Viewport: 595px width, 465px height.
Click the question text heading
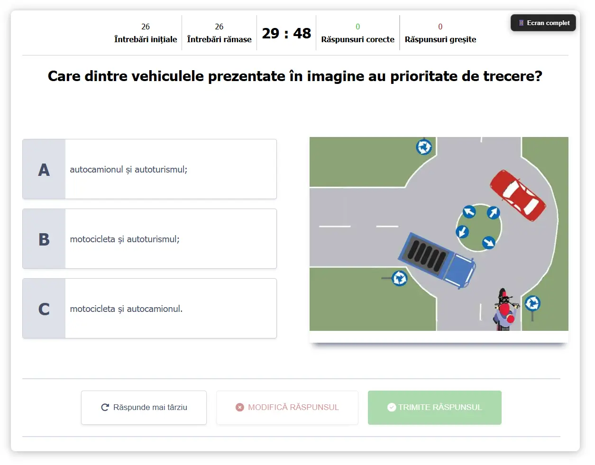(x=295, y=76)
